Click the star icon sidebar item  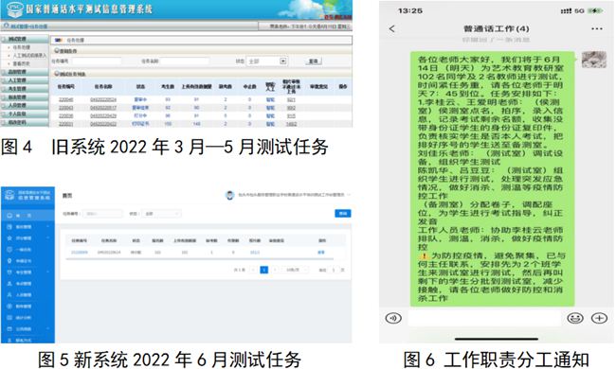point(27,238)
